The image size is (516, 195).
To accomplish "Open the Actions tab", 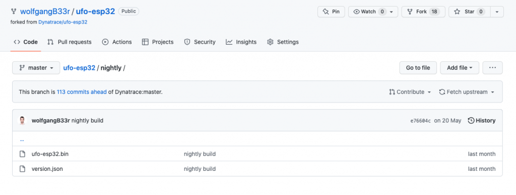I will pos(117,42).
